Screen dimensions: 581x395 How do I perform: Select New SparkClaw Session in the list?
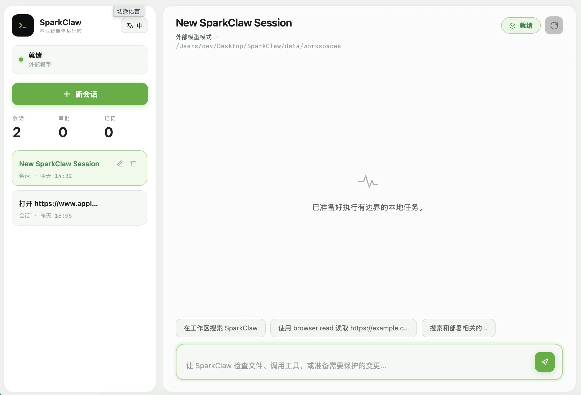point(79,168)
